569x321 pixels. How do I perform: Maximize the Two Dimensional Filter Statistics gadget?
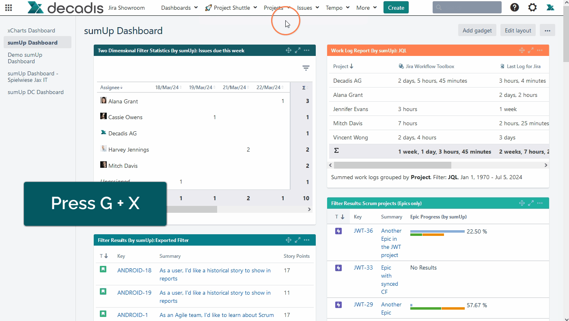click(x=297, y=51)
